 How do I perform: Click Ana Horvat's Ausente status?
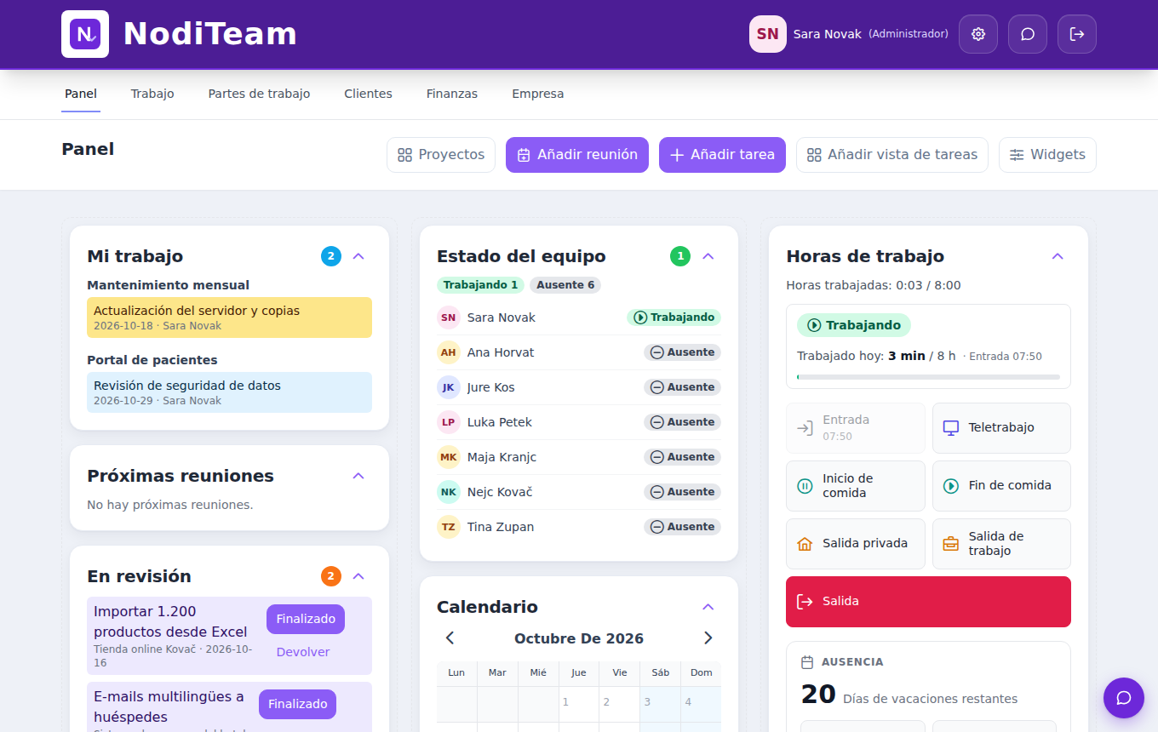click(x=683, y=352)
